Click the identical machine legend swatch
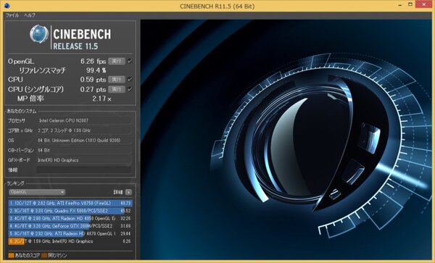The width and height of the screenshot is (435, 263). click(x=43, y=255)
